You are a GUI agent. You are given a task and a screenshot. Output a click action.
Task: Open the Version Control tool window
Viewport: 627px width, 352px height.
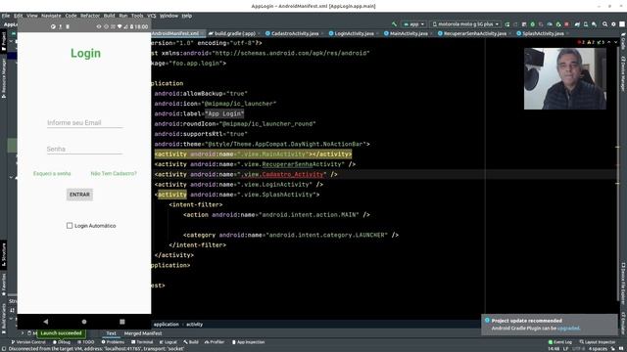click(28, 342)
